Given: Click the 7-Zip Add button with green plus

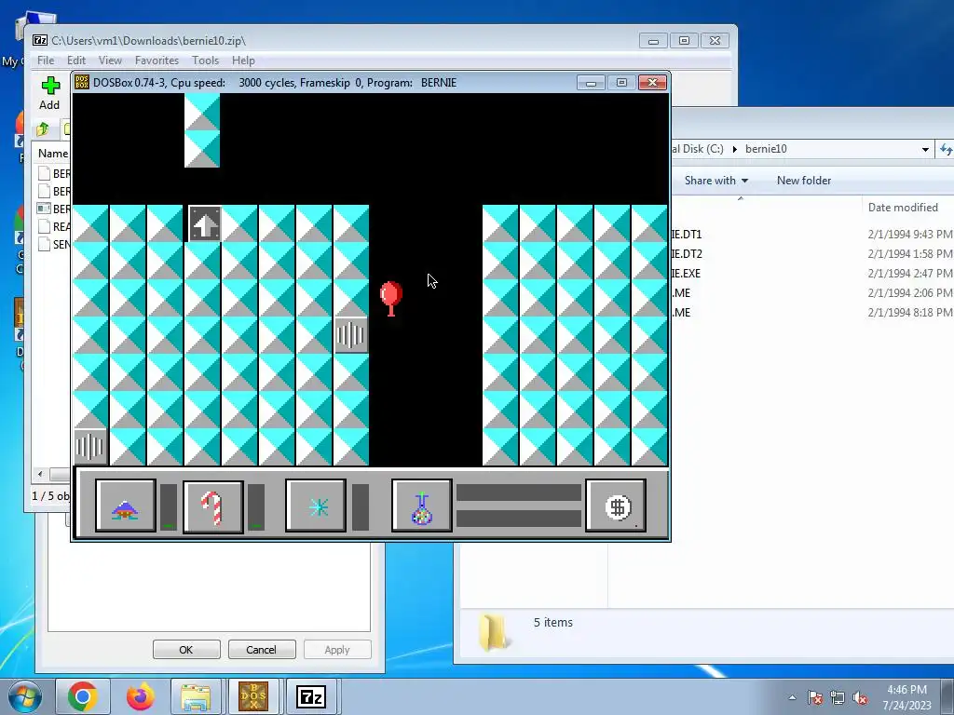Looking at the screenshot, I should (x=50, y=93).
